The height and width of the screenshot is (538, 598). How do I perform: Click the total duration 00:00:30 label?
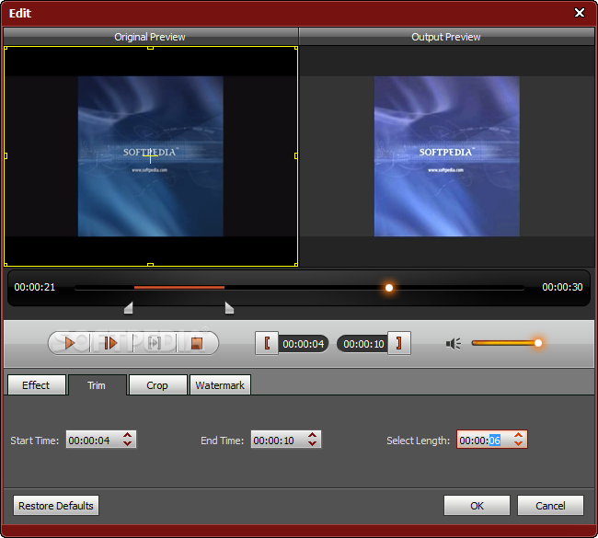point(562,287)
